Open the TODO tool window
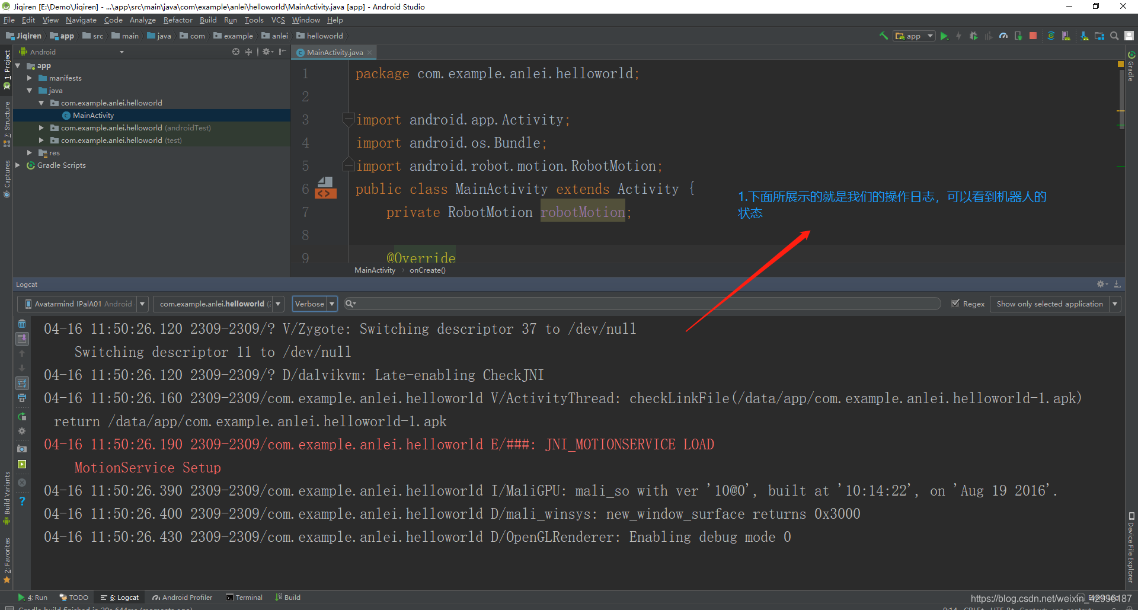The height and width of the screenshot is (610, 1138). point(73,597)
